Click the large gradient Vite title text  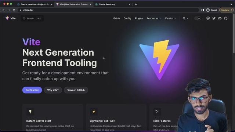pos(31,42)
